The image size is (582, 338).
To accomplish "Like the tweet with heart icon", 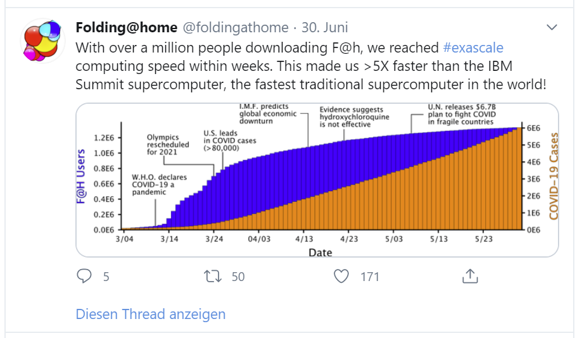I will point(341,277).
